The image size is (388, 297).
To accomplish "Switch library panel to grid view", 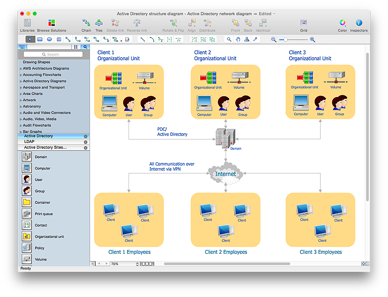I will [76, 47].
